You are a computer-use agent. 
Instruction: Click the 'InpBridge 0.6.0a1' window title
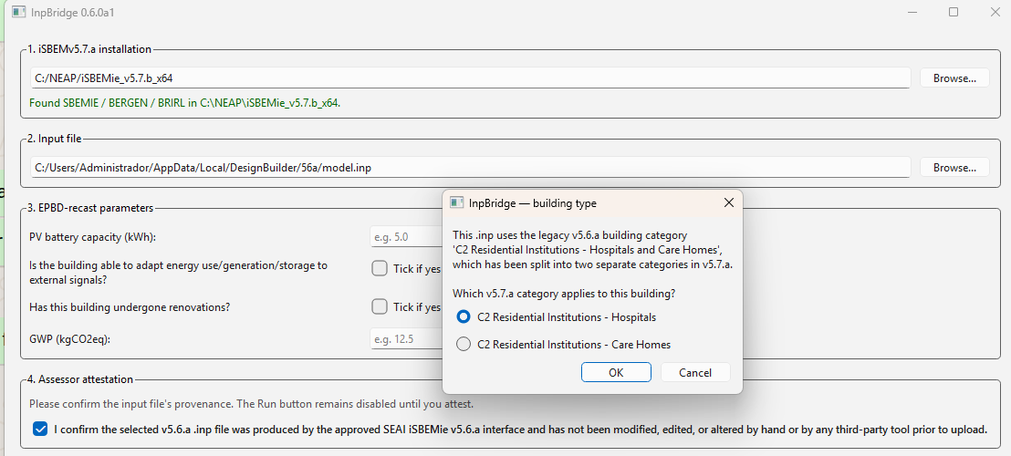[x=73, y=12]
